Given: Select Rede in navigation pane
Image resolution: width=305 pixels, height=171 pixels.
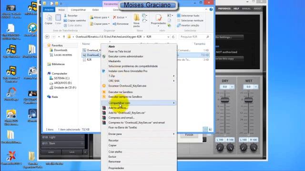Looking at the screenshot, I should 54,97.
